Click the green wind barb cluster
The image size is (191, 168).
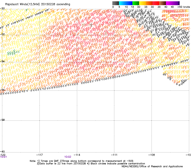(13, 52)
